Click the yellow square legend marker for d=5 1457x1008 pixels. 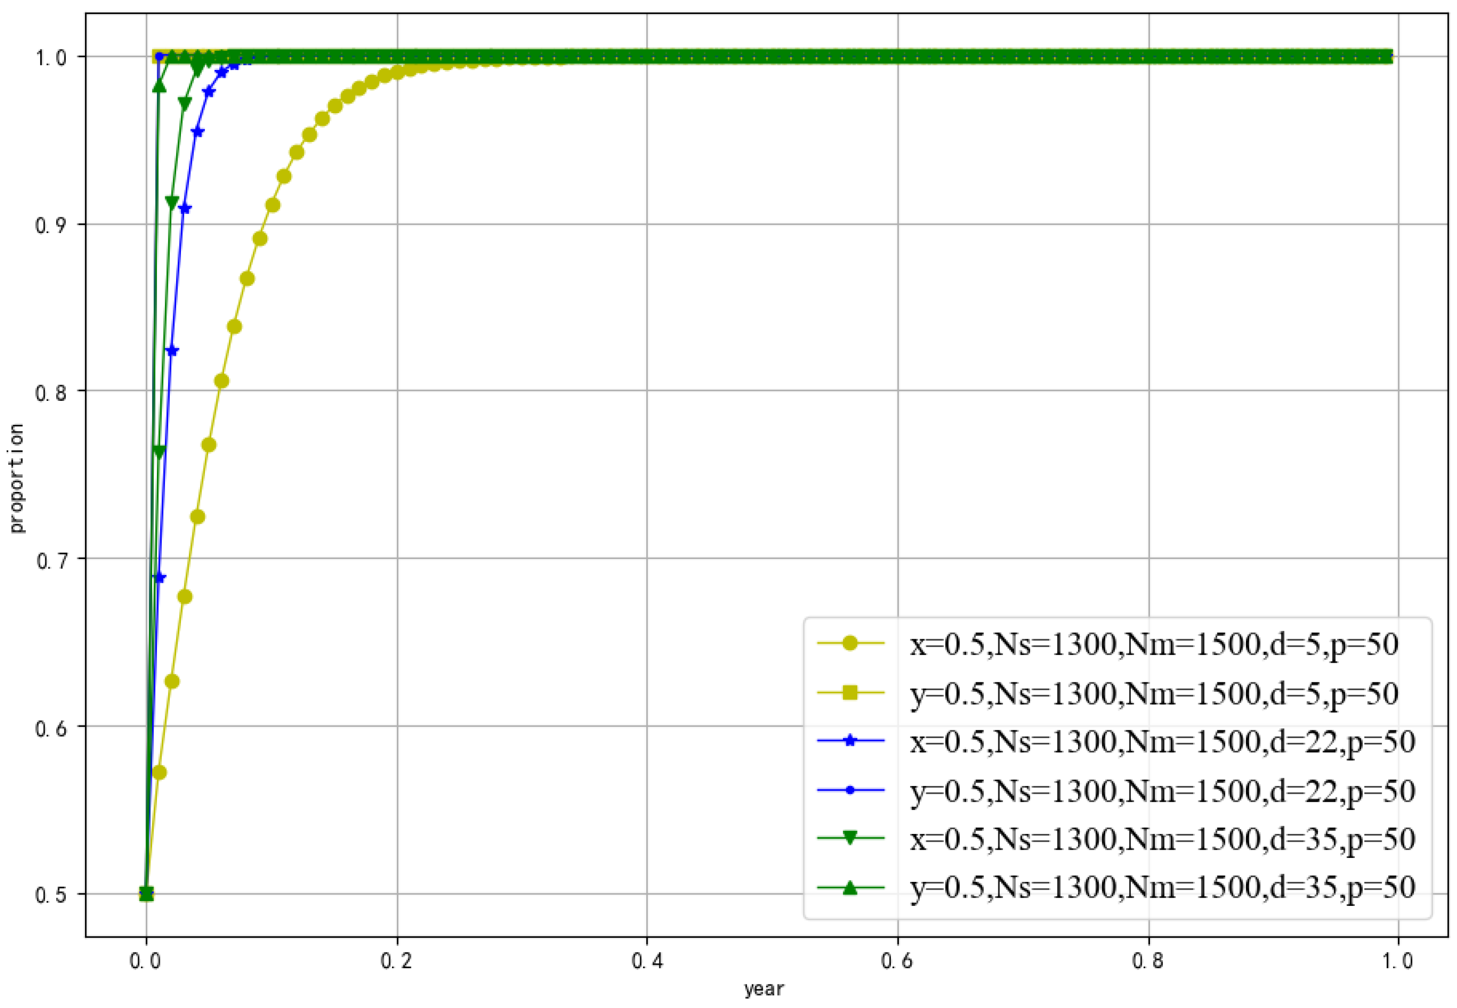(x=850, y=692)
